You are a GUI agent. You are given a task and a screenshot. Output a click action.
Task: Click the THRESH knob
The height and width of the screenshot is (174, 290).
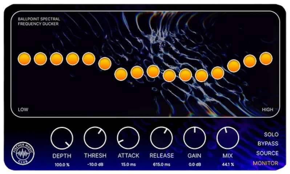pos(95,138)
